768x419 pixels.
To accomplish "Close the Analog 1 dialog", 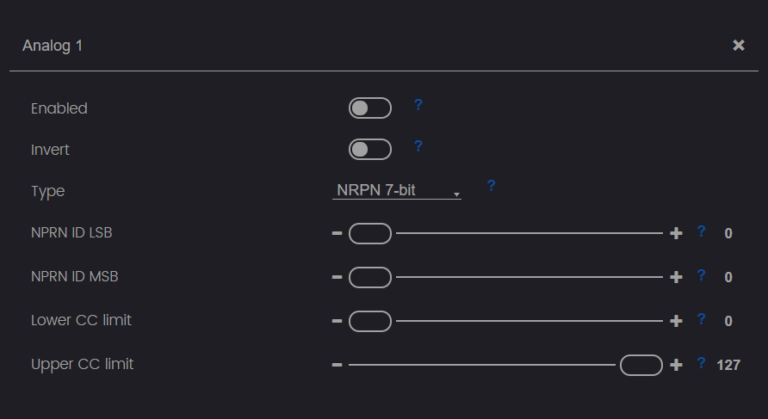I will (739, 46).
